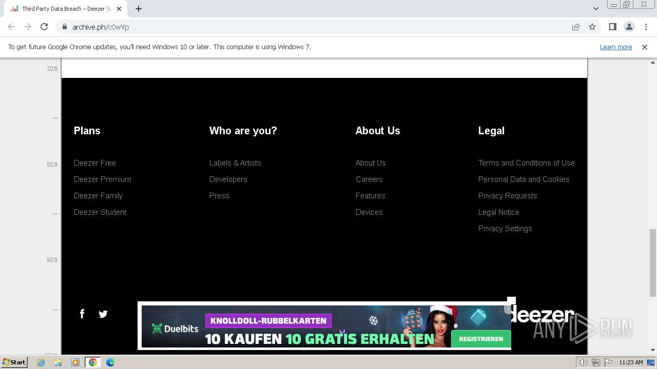Open the Action Center flag icon
The height and width of the screenshot is (369, 657).
(607, 362)
